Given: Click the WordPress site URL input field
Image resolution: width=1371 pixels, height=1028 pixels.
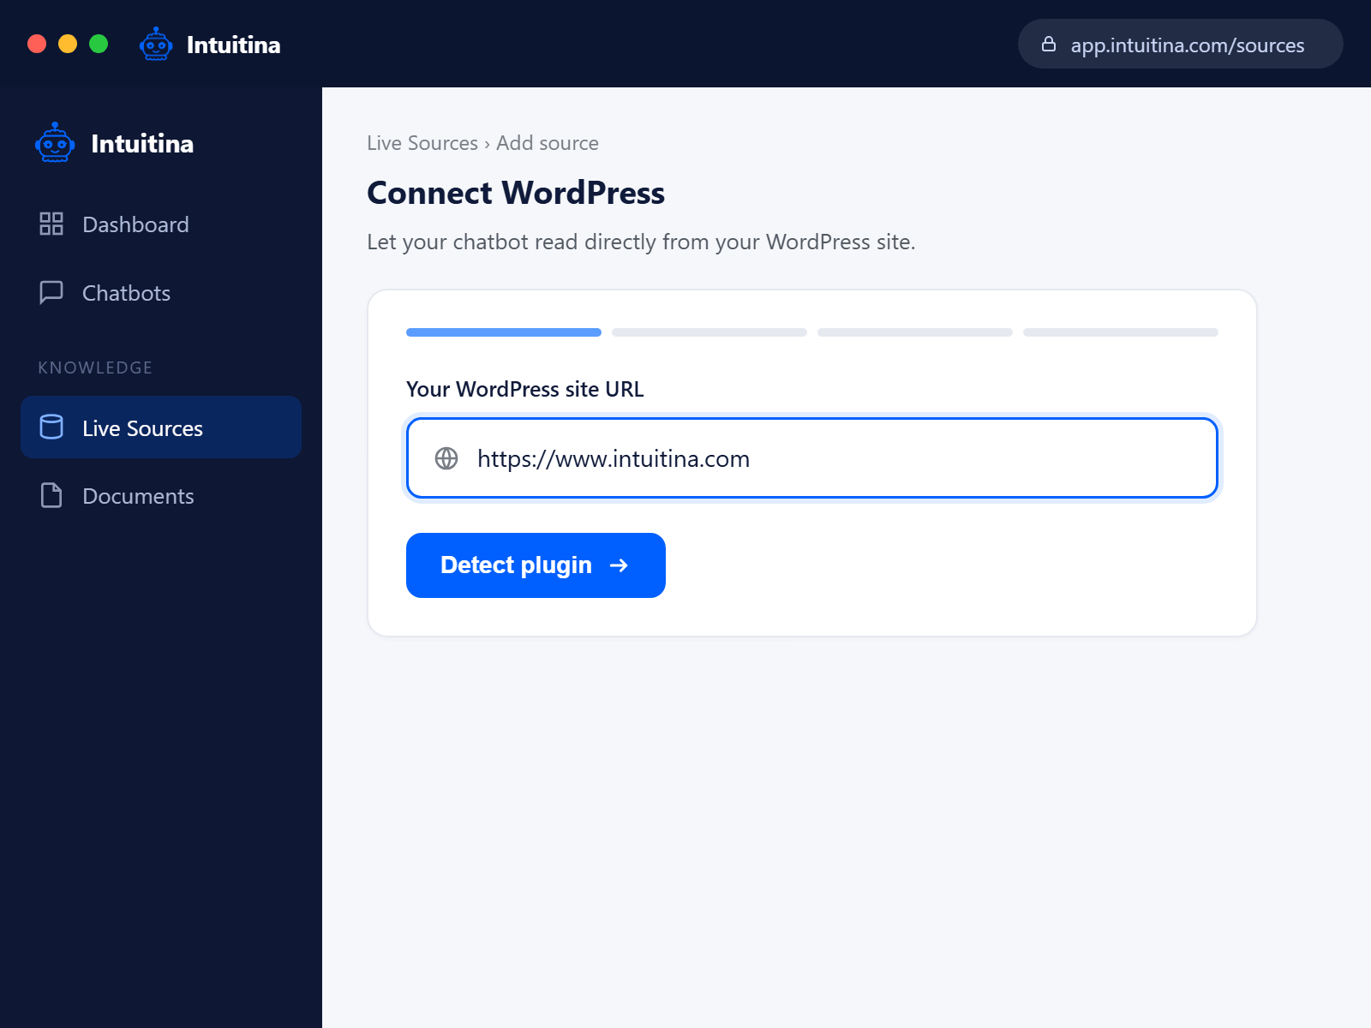Looking at the screenshot, I should 812,458.
